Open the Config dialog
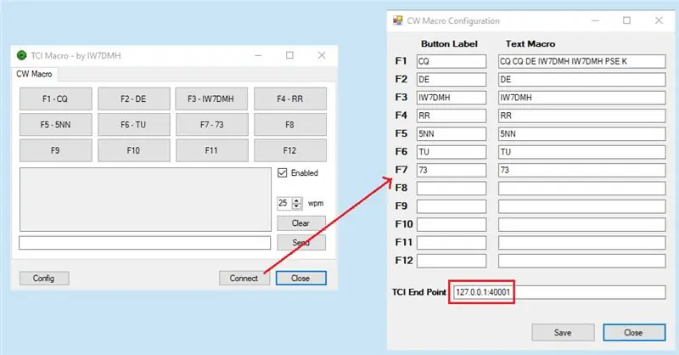The width and height of the screenshot is (679, 355). pos(44,279)
